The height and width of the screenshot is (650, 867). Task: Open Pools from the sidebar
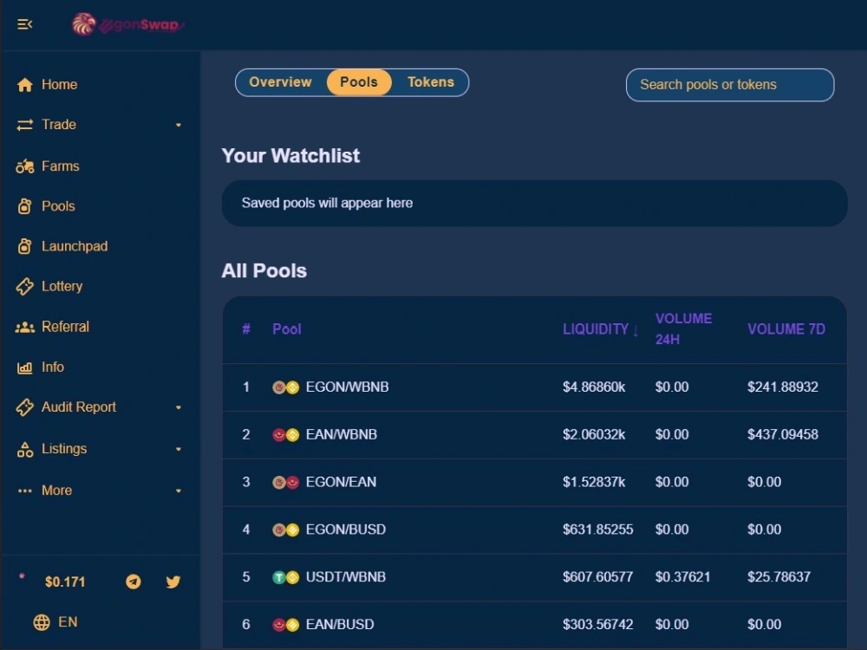click(x=58, y=206)
